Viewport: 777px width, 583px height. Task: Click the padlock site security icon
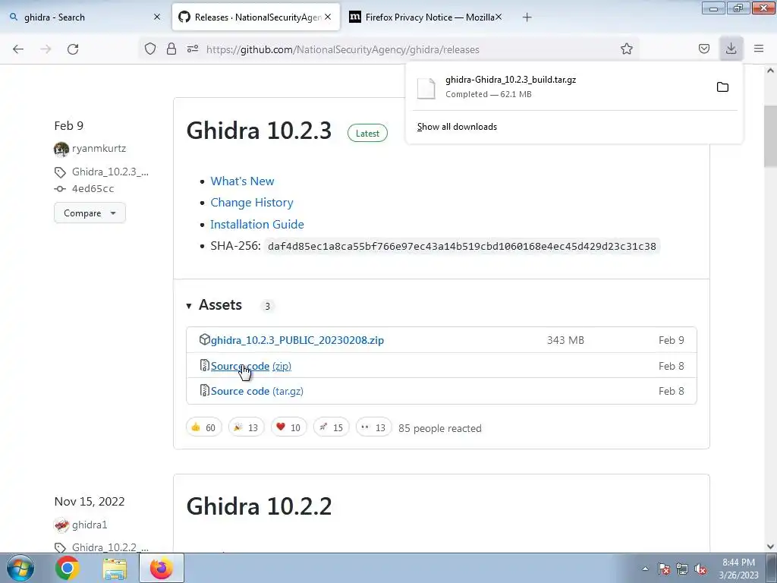(171, 49)
